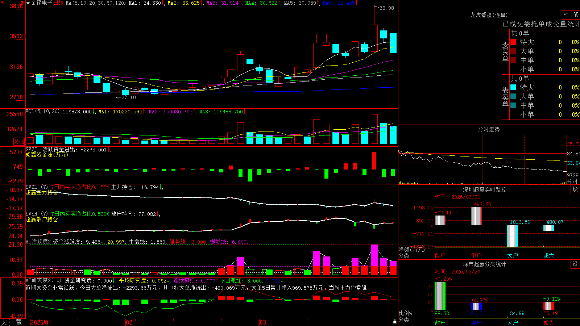This screenshot has height=326, width=580.
Task: Click the SVZJ indicator name
Action: [x=32, y=149]
